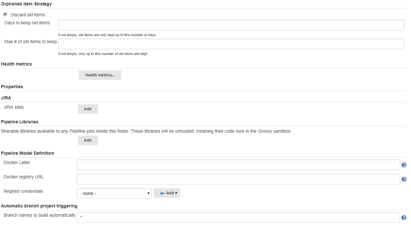Open the Registry credentials dropdown
The image size is (411, 233).
tap(114, 193)
